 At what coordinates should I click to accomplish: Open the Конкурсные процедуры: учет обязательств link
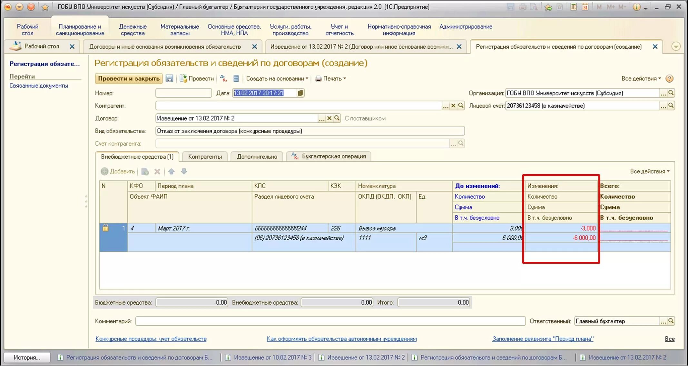pos(151,339)
